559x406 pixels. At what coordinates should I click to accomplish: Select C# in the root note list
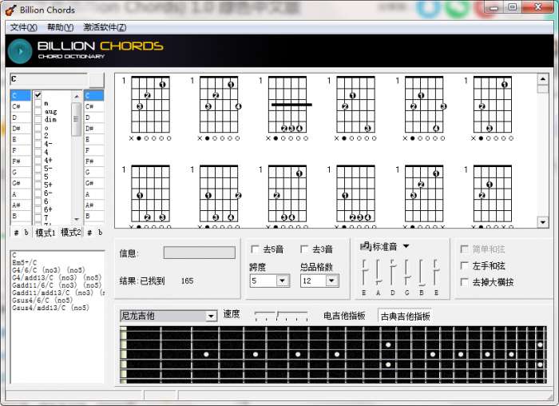[21, 106]
